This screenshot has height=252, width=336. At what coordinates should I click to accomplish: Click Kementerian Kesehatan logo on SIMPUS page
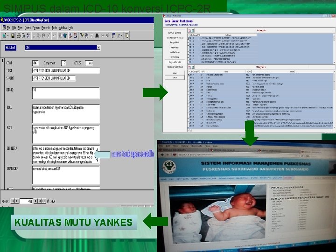169,167
